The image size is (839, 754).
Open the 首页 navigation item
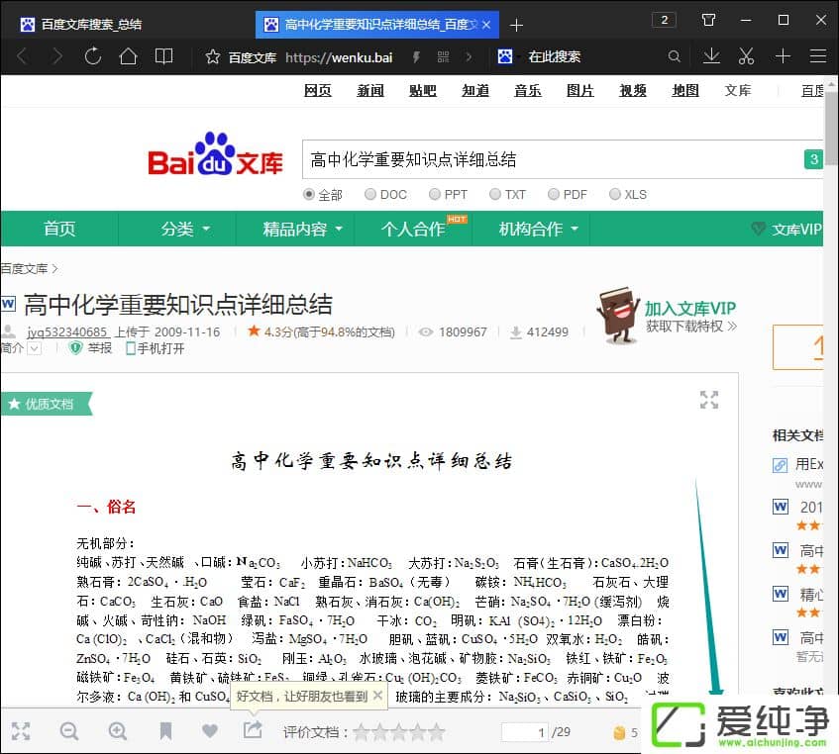pyautogui.click(x=59, y=229)
